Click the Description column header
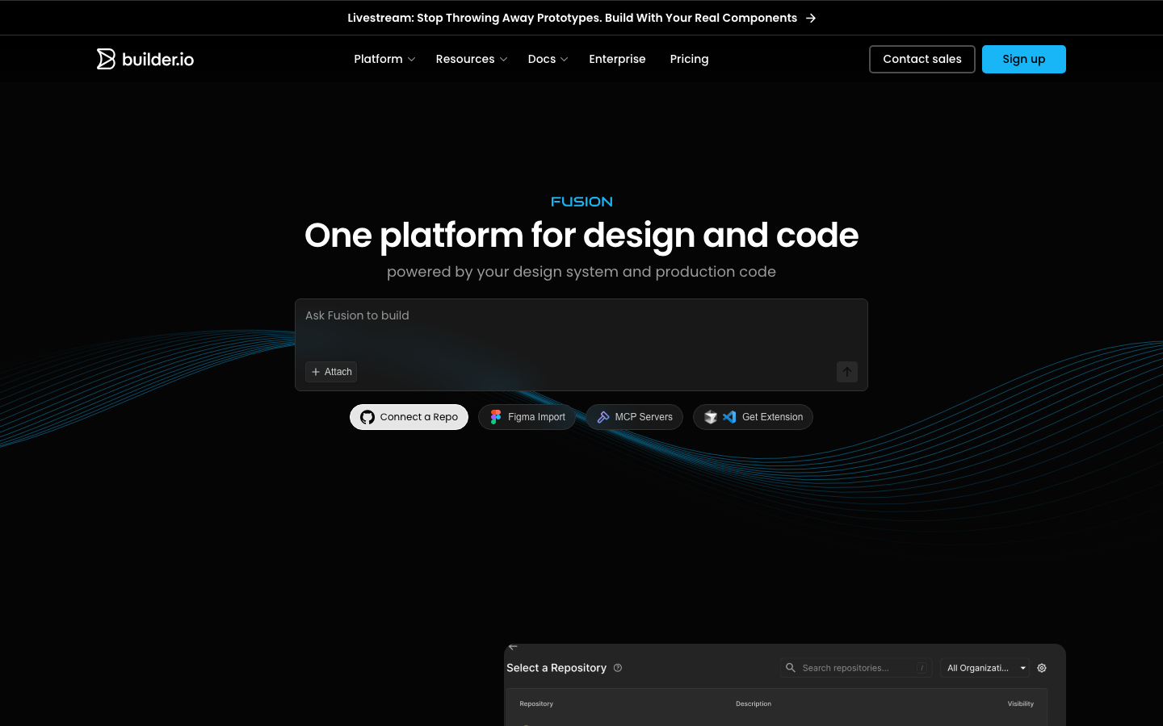This screenshot has width=1163, height=726. (x=754, y=703)
